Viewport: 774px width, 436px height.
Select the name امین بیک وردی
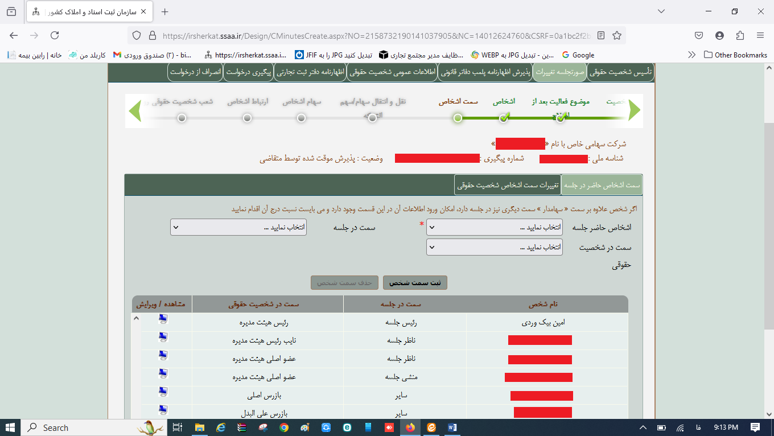coord(543,322)
